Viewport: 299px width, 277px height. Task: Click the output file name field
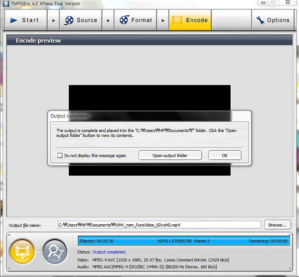pyautogui.click(x=159, y=225)
